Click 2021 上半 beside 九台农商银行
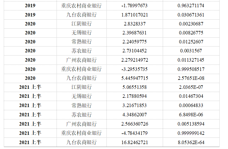This screenshot has height=149, width=228. point(30,142)
